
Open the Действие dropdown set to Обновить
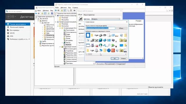[106, 19]
